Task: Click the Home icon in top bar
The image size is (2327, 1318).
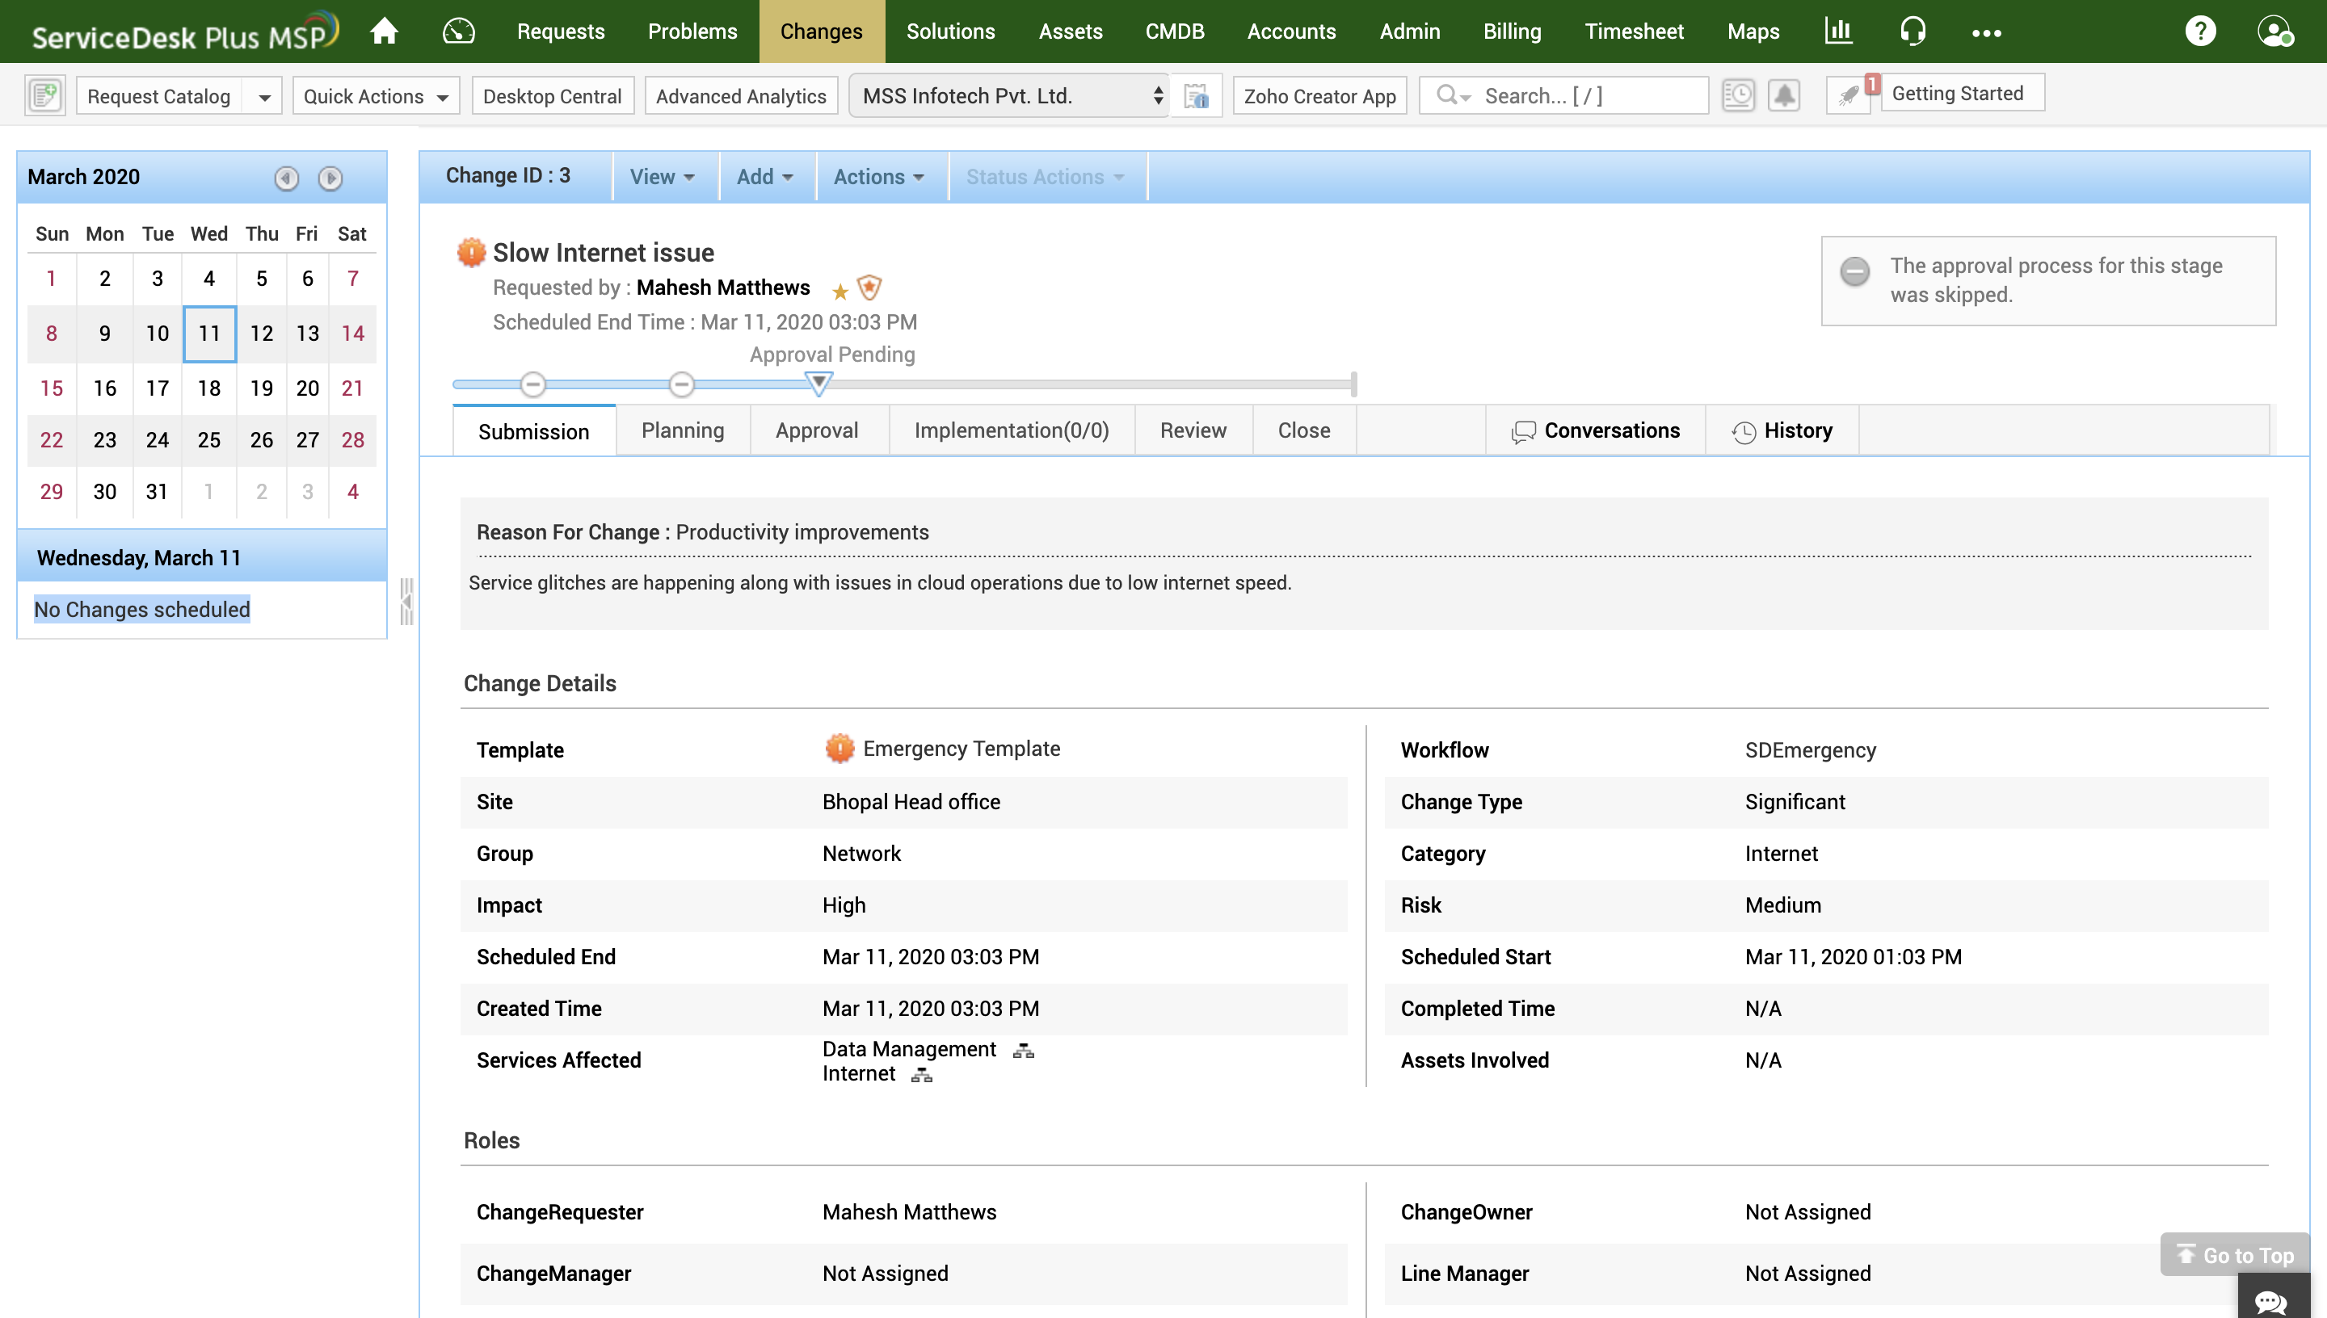Action: click(384, 31)
